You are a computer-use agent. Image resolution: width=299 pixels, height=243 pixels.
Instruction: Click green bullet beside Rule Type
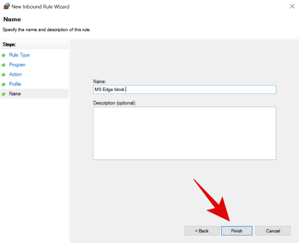click(3, 55)
